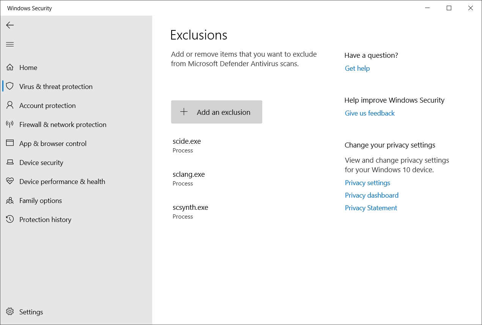The height and width of the screenshot is (325, 482).
Task: Click the Device performance heart icon
Action: click(10, 181)
